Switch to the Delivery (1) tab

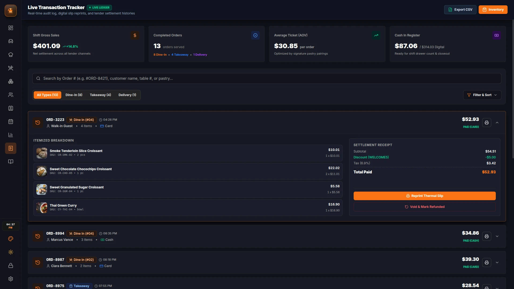click(x=127, y=95)
